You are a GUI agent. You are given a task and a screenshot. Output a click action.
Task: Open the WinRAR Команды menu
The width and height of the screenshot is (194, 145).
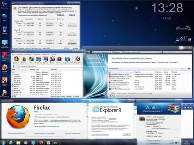pyautogui.click(x=19, y=54)
